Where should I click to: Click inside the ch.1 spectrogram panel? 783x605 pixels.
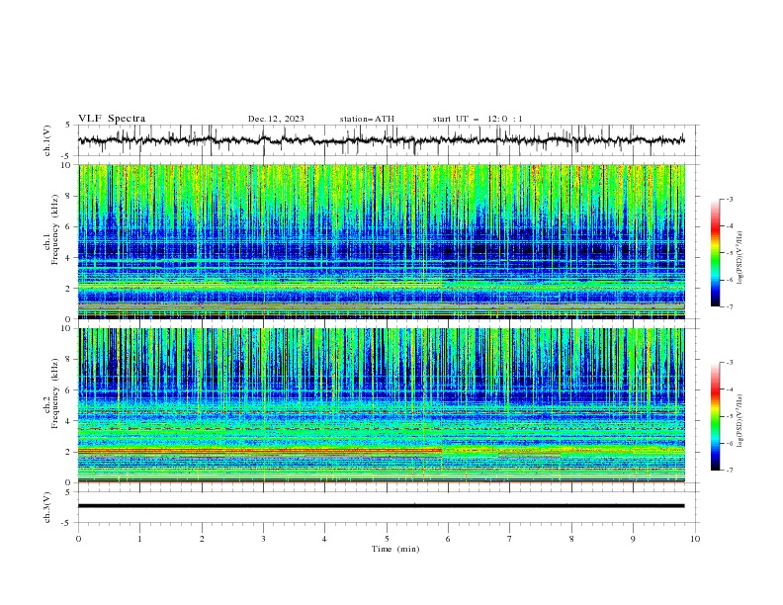(x=382, y=241)
